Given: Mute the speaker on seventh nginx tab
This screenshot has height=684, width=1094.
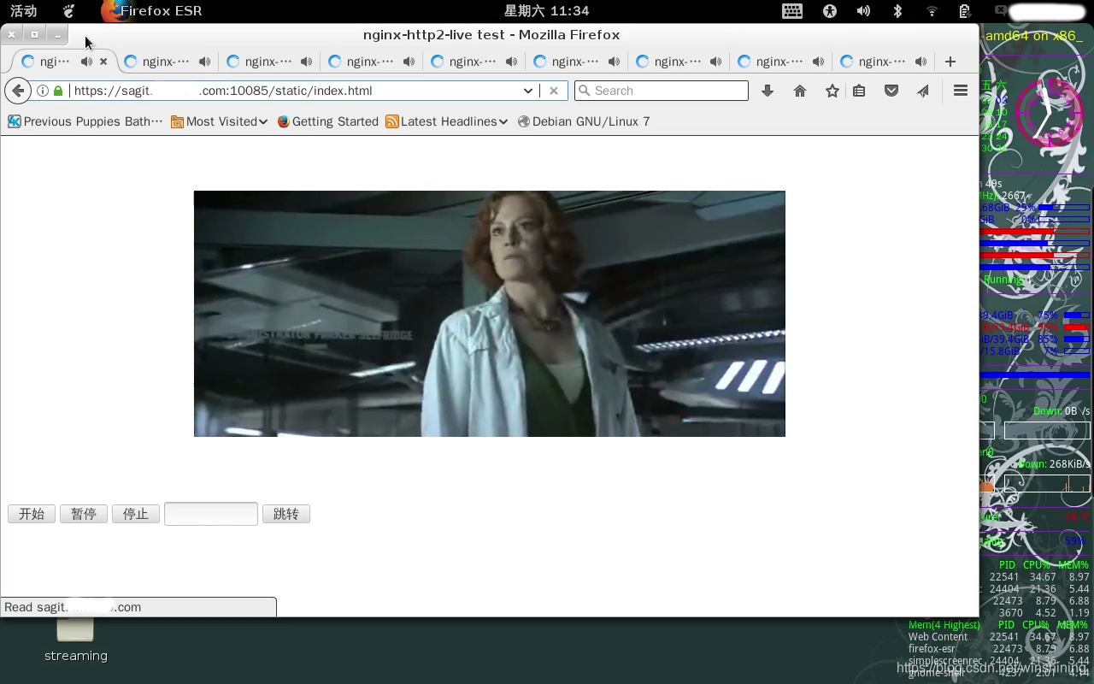Looking at the screenshot, I should [715, 62].
